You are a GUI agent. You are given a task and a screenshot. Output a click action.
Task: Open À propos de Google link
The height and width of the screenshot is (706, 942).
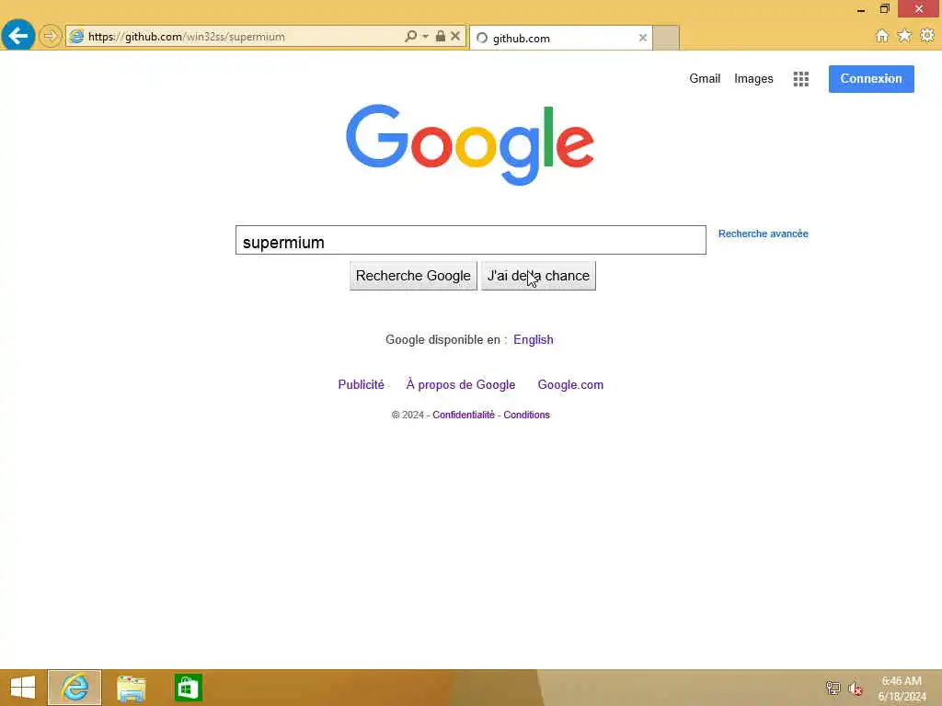click(x=461, y=385)
